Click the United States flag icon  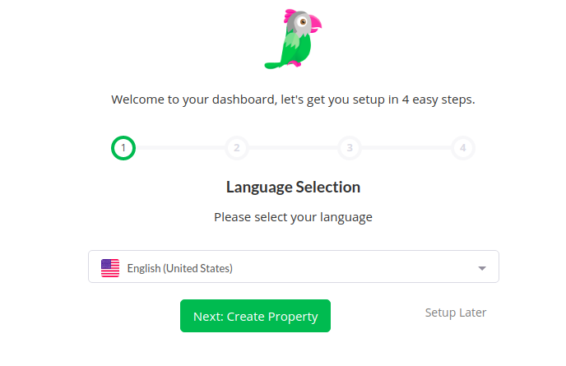[x=110, y=268]
